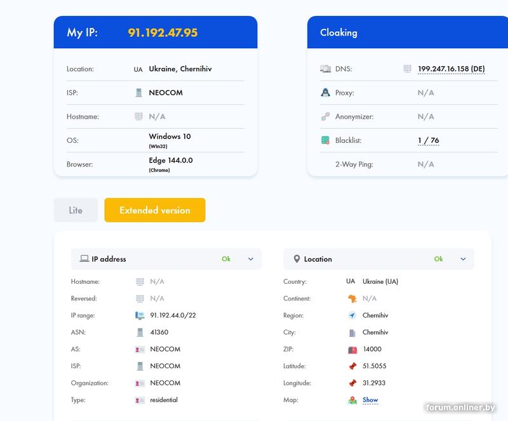This screenshot has width=508, height=421.
Task: Click the city building icon in City row
Action: pos(352,333)
